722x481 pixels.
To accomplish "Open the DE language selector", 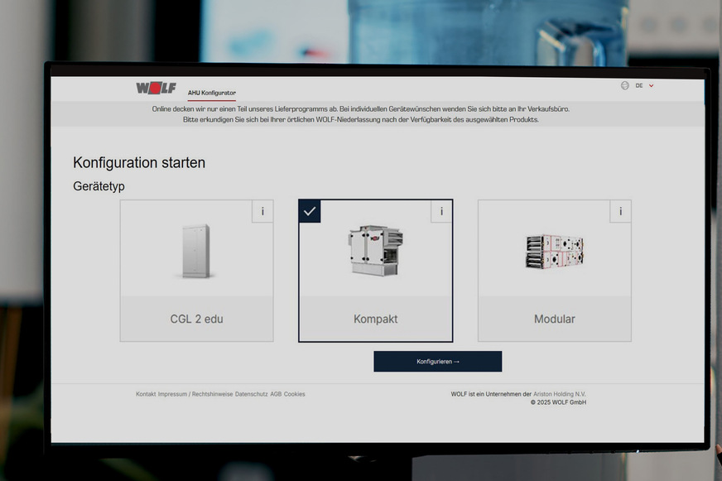I will (639, 86).
